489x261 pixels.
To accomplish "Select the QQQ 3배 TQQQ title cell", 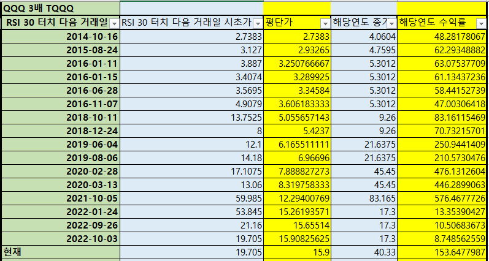I will pyautogui.click(x=61, y=9).
